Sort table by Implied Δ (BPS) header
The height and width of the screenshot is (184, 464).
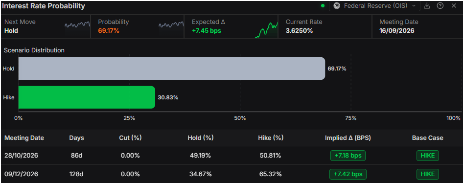pyautogui.click(x=348, y=138)
